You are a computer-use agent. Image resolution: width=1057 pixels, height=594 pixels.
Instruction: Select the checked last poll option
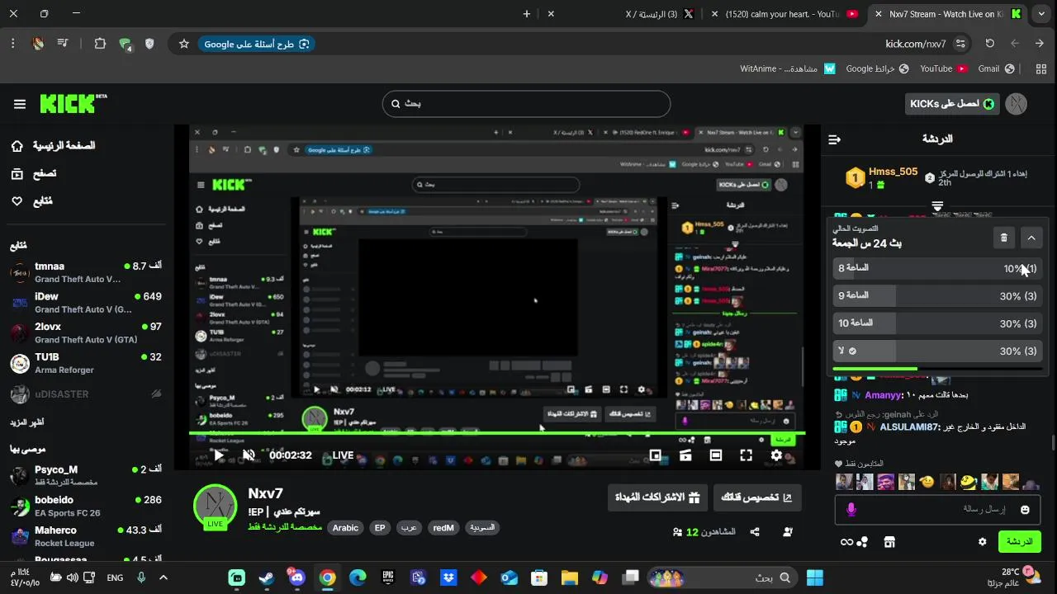[937, 351]
